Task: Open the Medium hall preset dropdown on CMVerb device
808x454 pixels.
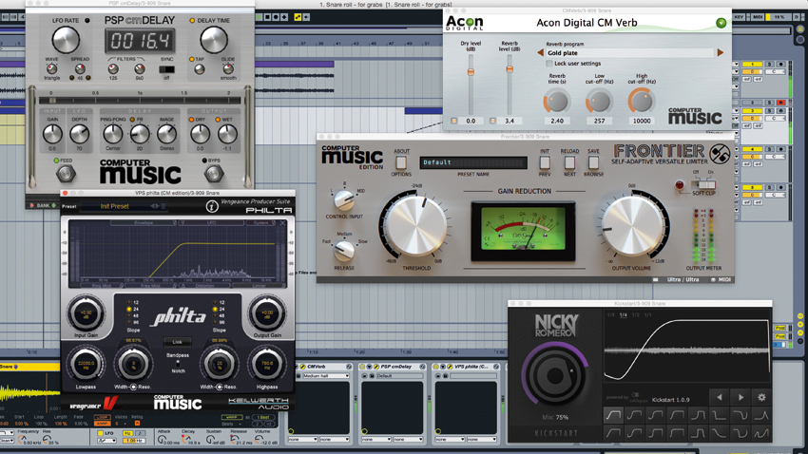Action: tap(326, 376)
